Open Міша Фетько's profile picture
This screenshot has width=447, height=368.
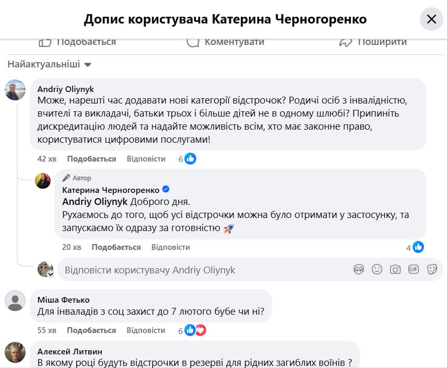15,301
